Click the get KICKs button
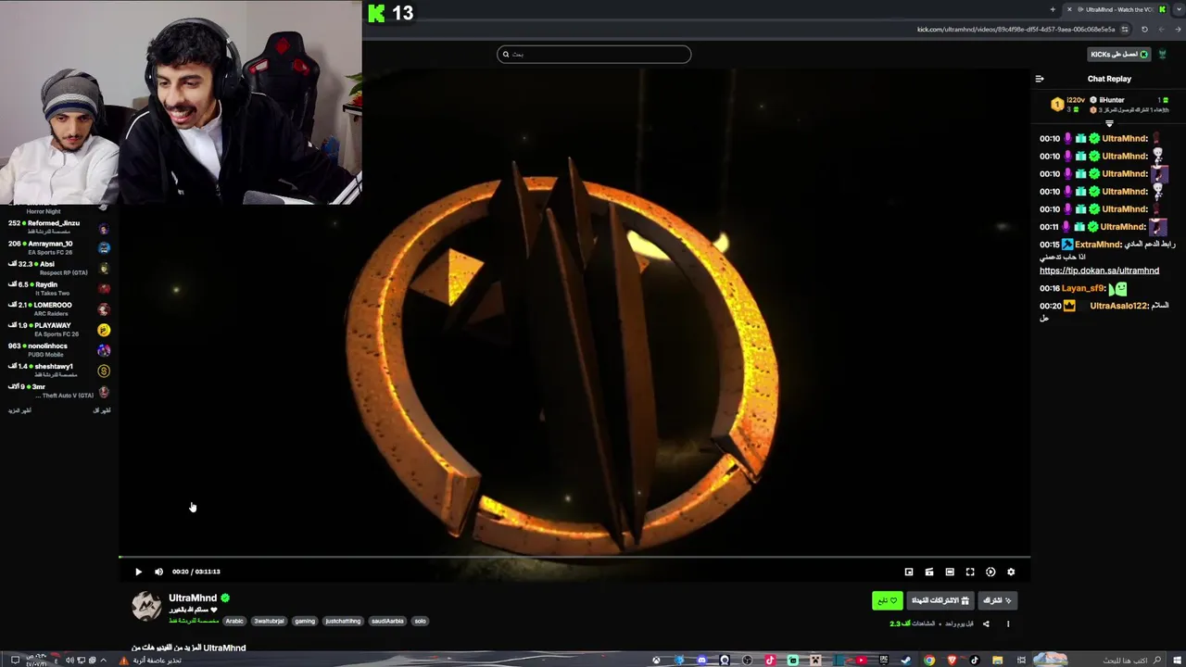The height and width of the screenshot is (667, 1186). (x=1119, y=55)
